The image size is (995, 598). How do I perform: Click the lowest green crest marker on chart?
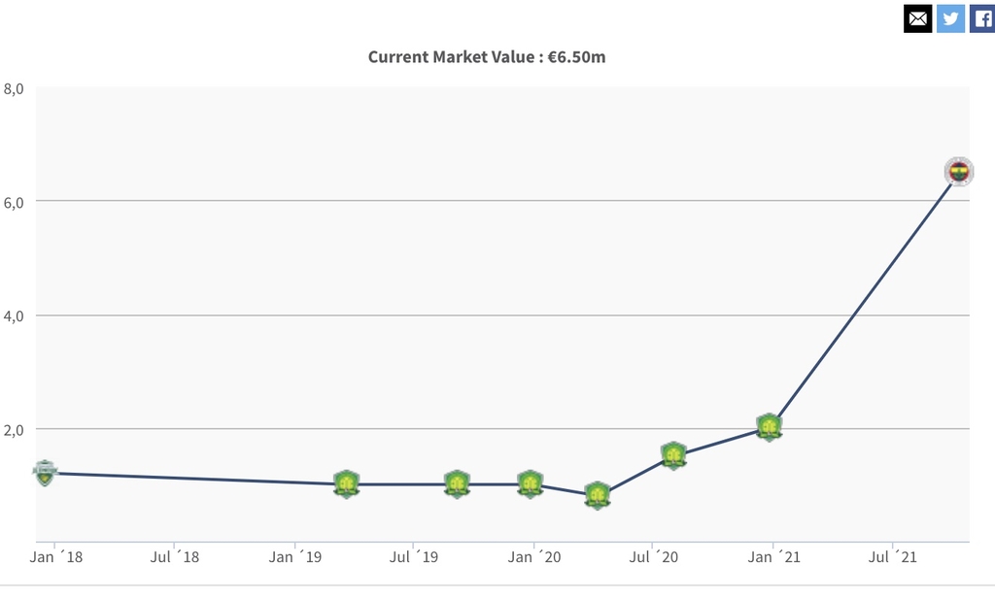pyautogui.click(x=598, y=495)
